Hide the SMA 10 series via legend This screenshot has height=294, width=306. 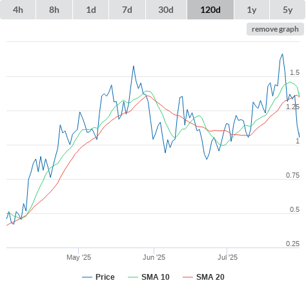(156, 277)
